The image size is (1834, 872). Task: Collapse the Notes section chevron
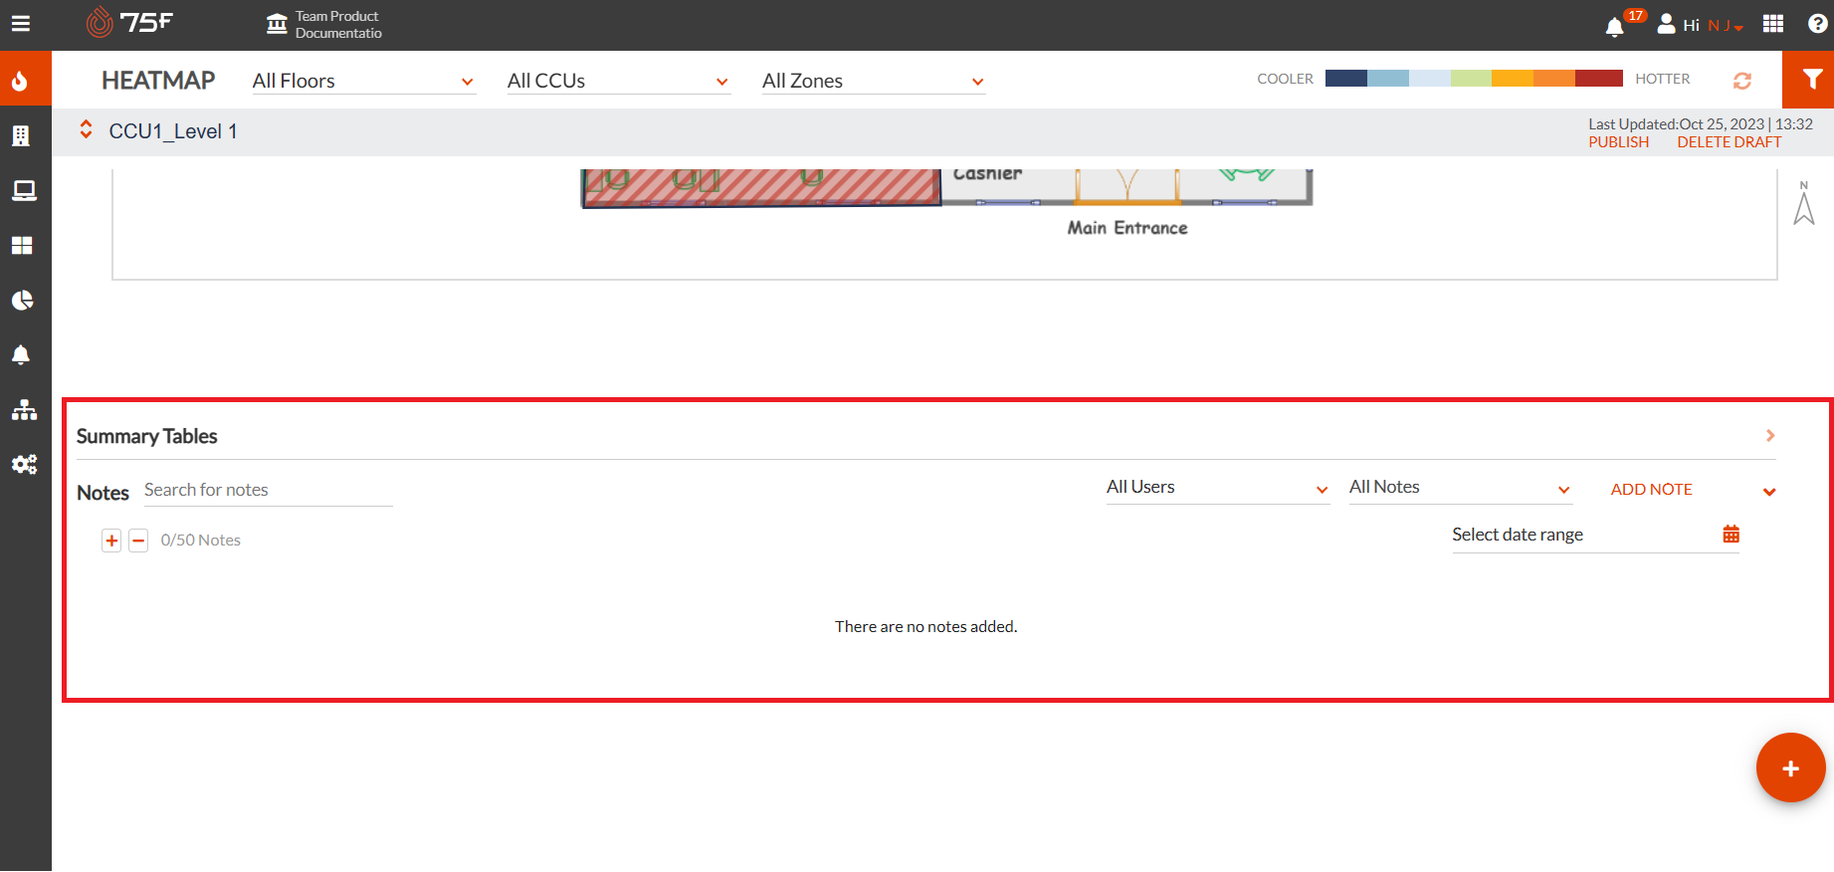(x=1769, y=492)
